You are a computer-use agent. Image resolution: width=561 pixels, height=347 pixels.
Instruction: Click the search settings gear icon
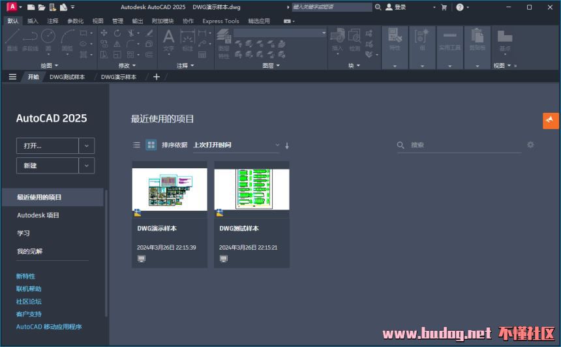530,145
